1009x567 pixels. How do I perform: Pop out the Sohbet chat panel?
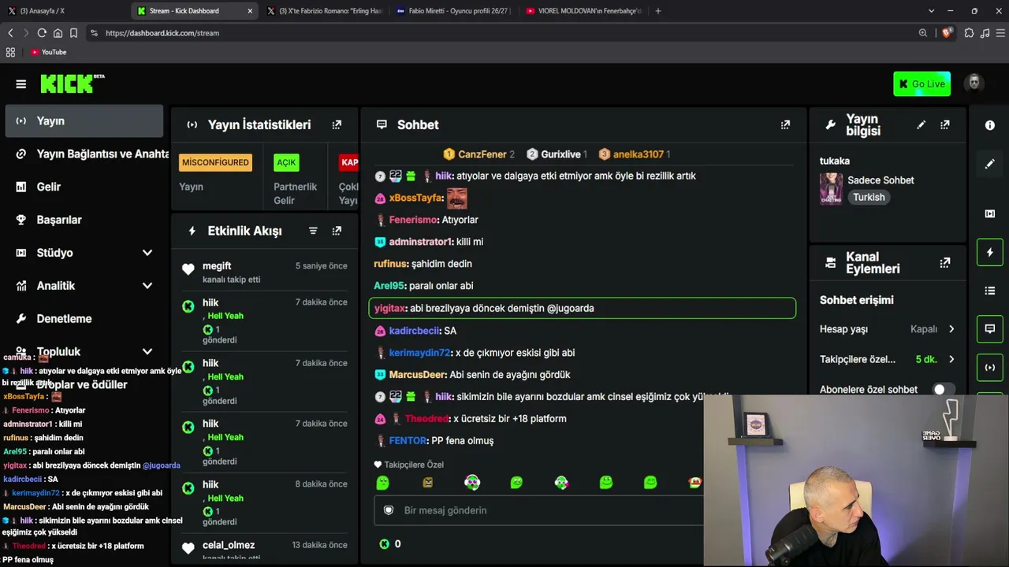pos(785,124)
